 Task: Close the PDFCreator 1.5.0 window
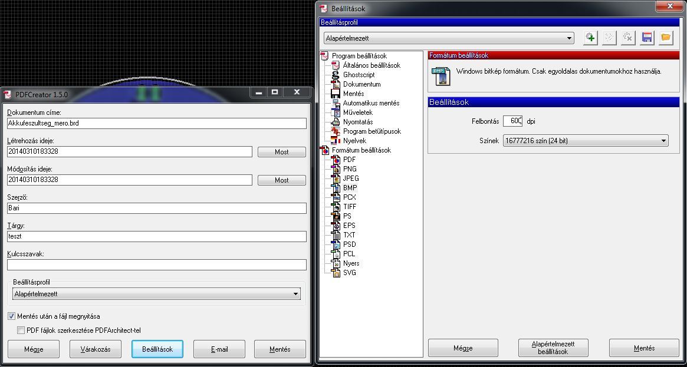pos(297,92)
